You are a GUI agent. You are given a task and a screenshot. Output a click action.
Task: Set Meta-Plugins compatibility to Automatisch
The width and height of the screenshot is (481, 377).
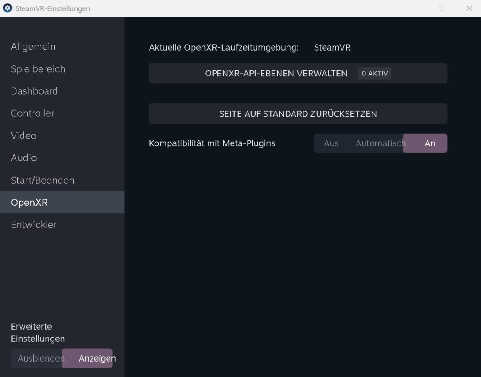coord(380,143)
